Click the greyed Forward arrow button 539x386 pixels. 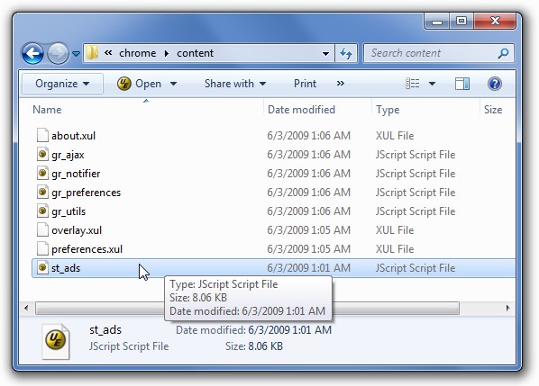click(58, 53)
